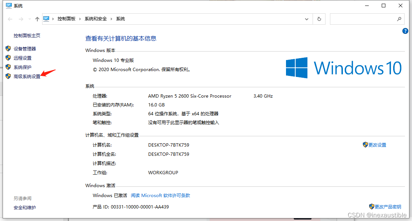Open the recent locations dropdown arrow
Screen dimensions: 412x221
tap(30, 19)
